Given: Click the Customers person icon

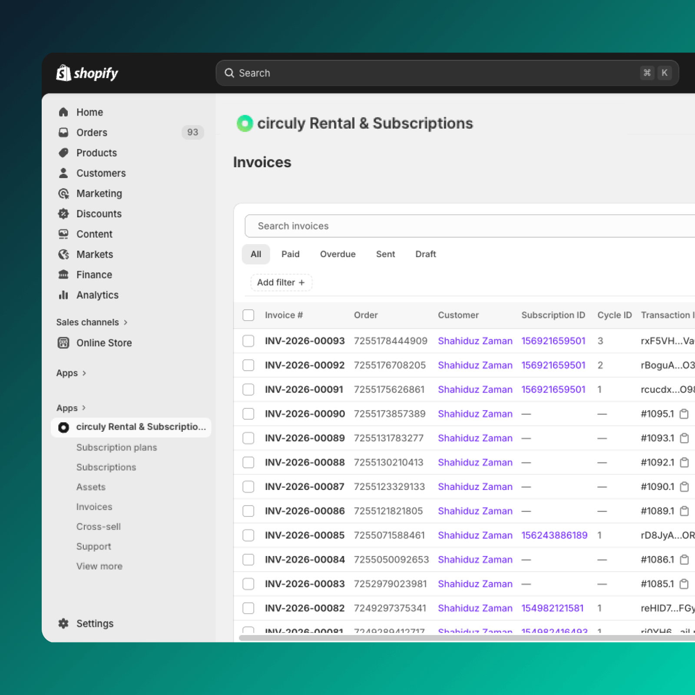Looking at the screenshot, I should tap(63, 173).
